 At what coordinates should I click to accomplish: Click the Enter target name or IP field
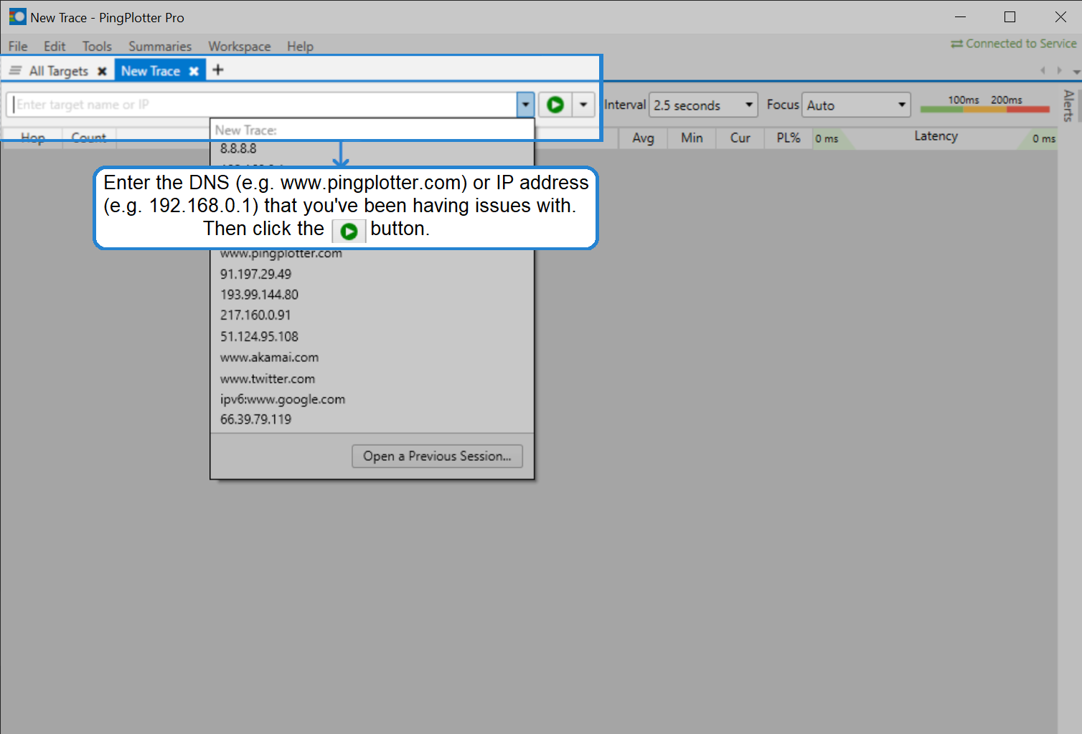262,105
